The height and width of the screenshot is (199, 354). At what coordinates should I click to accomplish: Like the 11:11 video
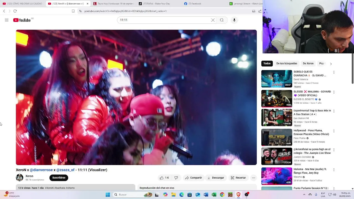pos(164,178)
